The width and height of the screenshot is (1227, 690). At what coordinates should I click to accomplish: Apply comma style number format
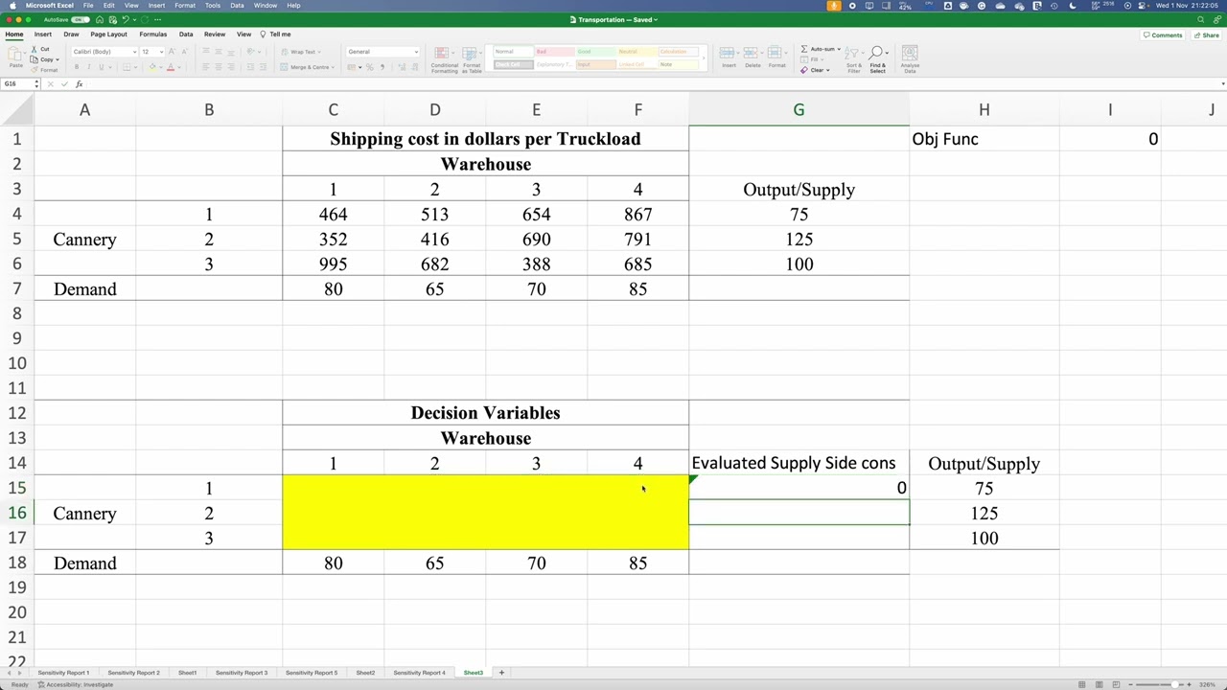pyautogui.click(x=382, y=67)
